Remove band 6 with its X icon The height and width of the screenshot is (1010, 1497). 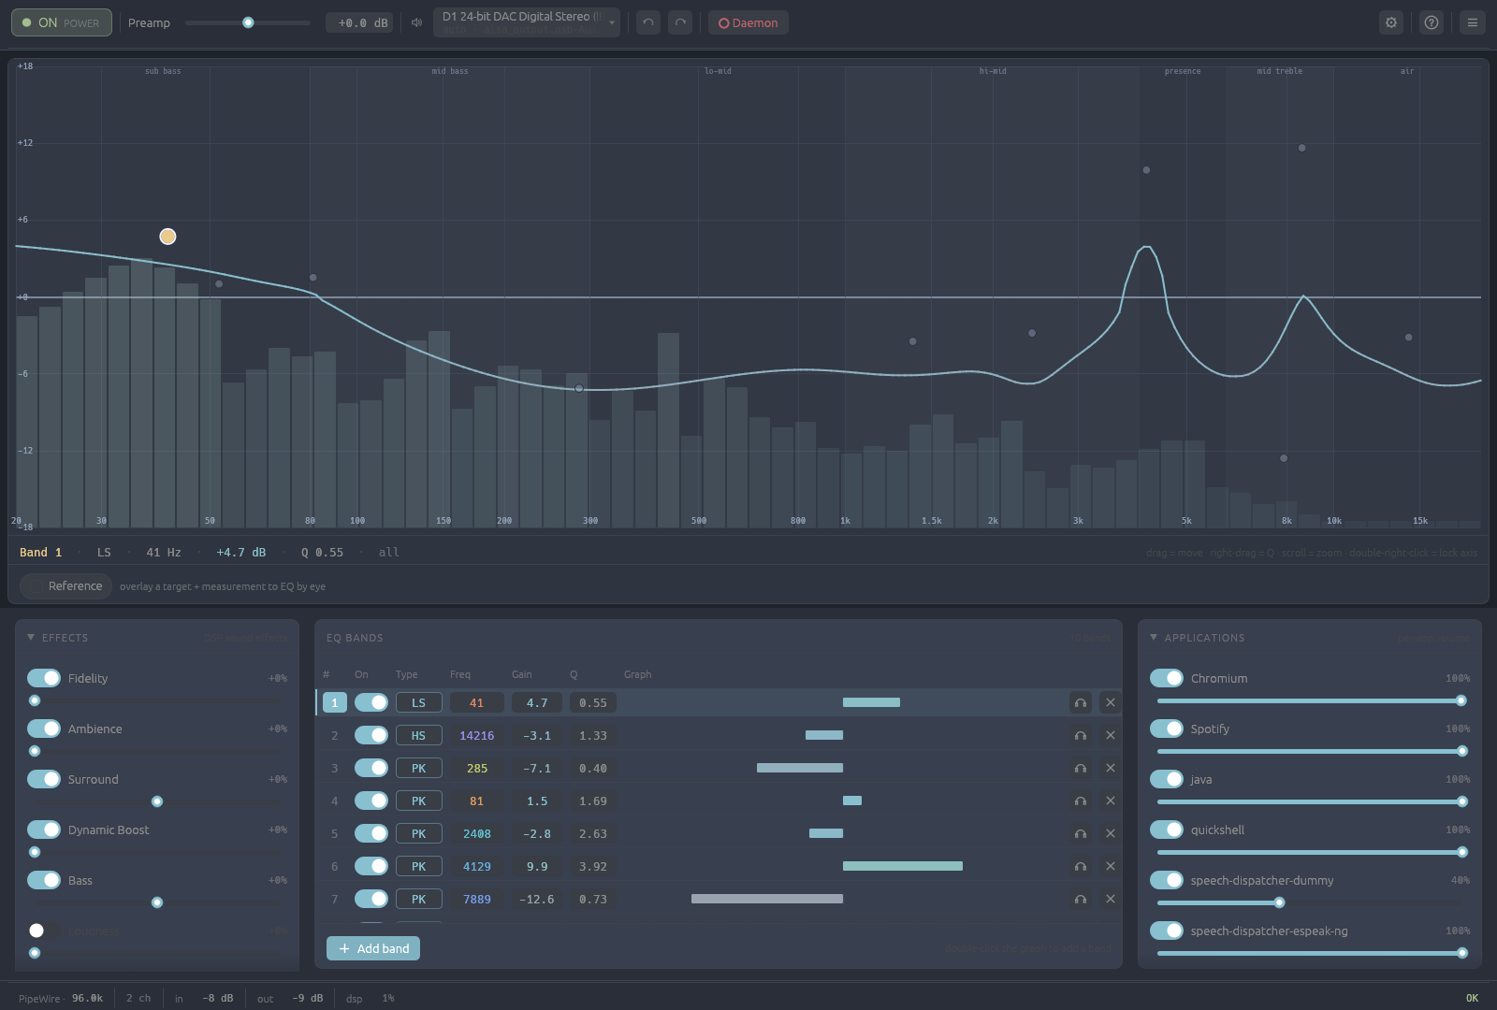coord(1111,866)
